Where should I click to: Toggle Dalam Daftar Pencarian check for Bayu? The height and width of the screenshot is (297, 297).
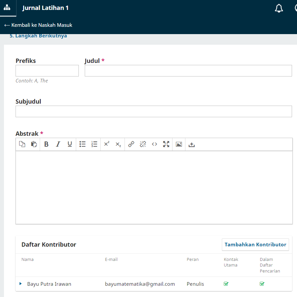(262, 284)
